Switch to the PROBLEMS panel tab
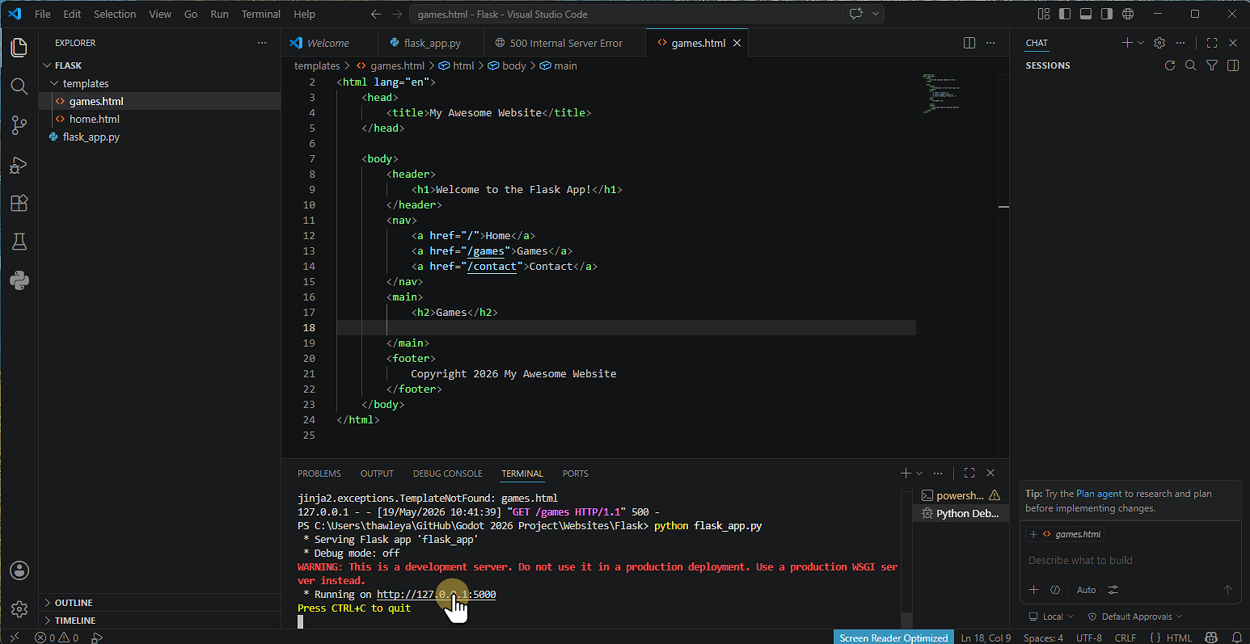This screenshot has height=644, width=1250. [319, 474]
